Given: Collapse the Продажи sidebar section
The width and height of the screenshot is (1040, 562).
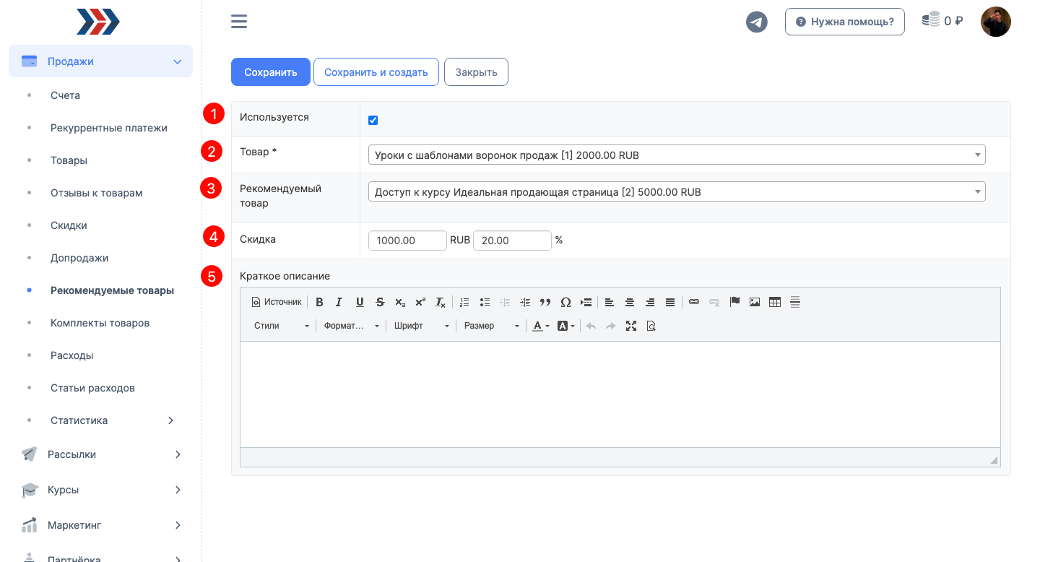Looking at the screenshot, I should click(x=100, y=61).
